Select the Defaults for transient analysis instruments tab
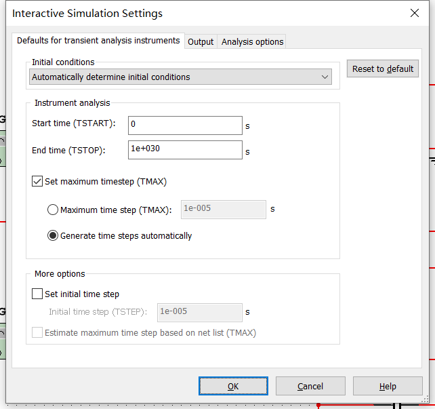The height and width of the screenshot is (409, 435). 98,41
